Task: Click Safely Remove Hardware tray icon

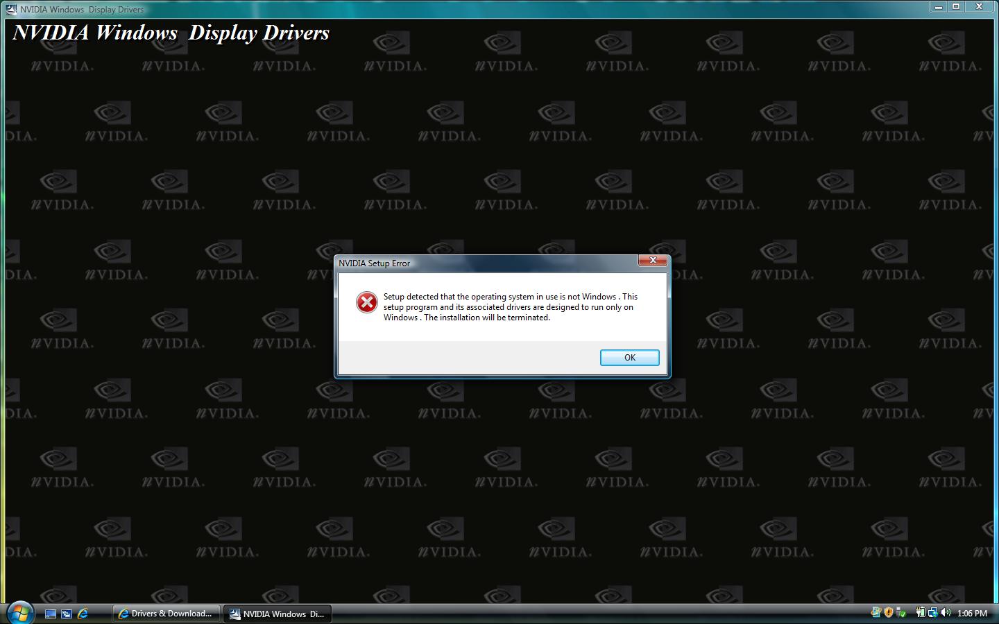Action: [901, 613]
